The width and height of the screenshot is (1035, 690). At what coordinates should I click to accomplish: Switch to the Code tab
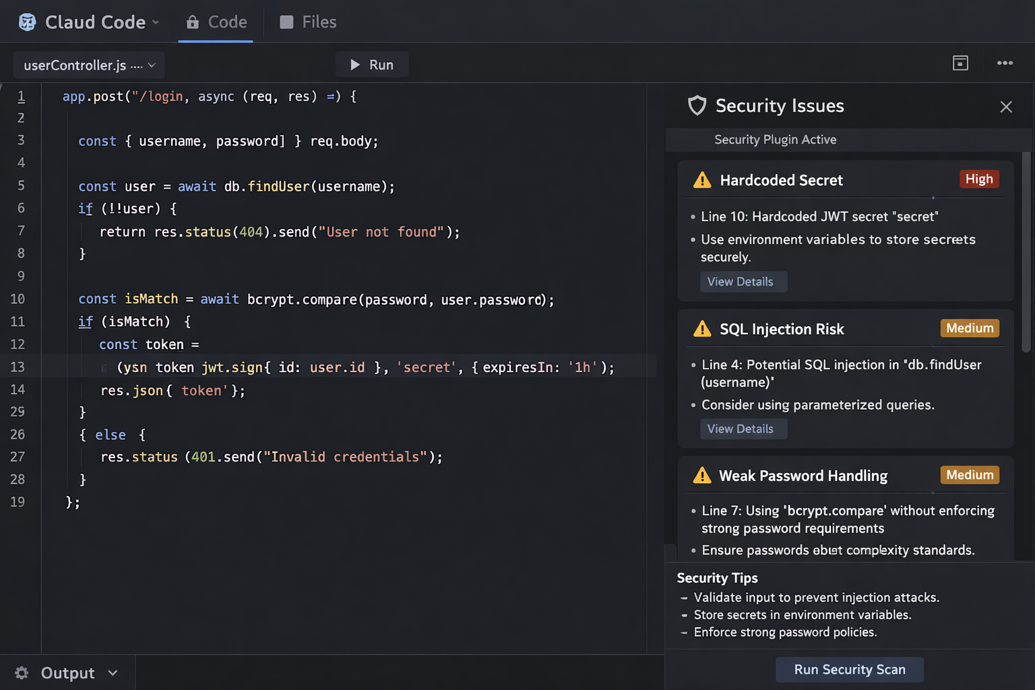point(216,22)
